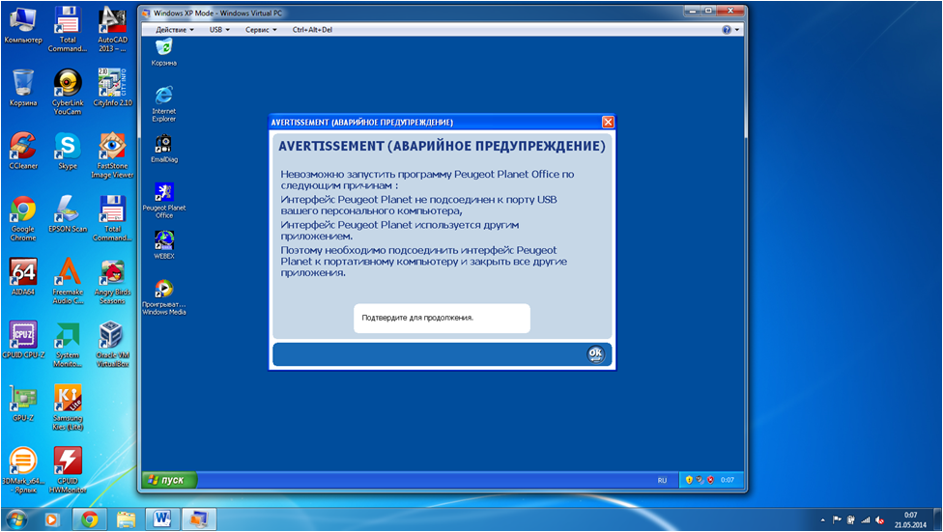
Task: Select the Компьютер desktop icon
Action: pyautogui.click(x=23, y=26)
